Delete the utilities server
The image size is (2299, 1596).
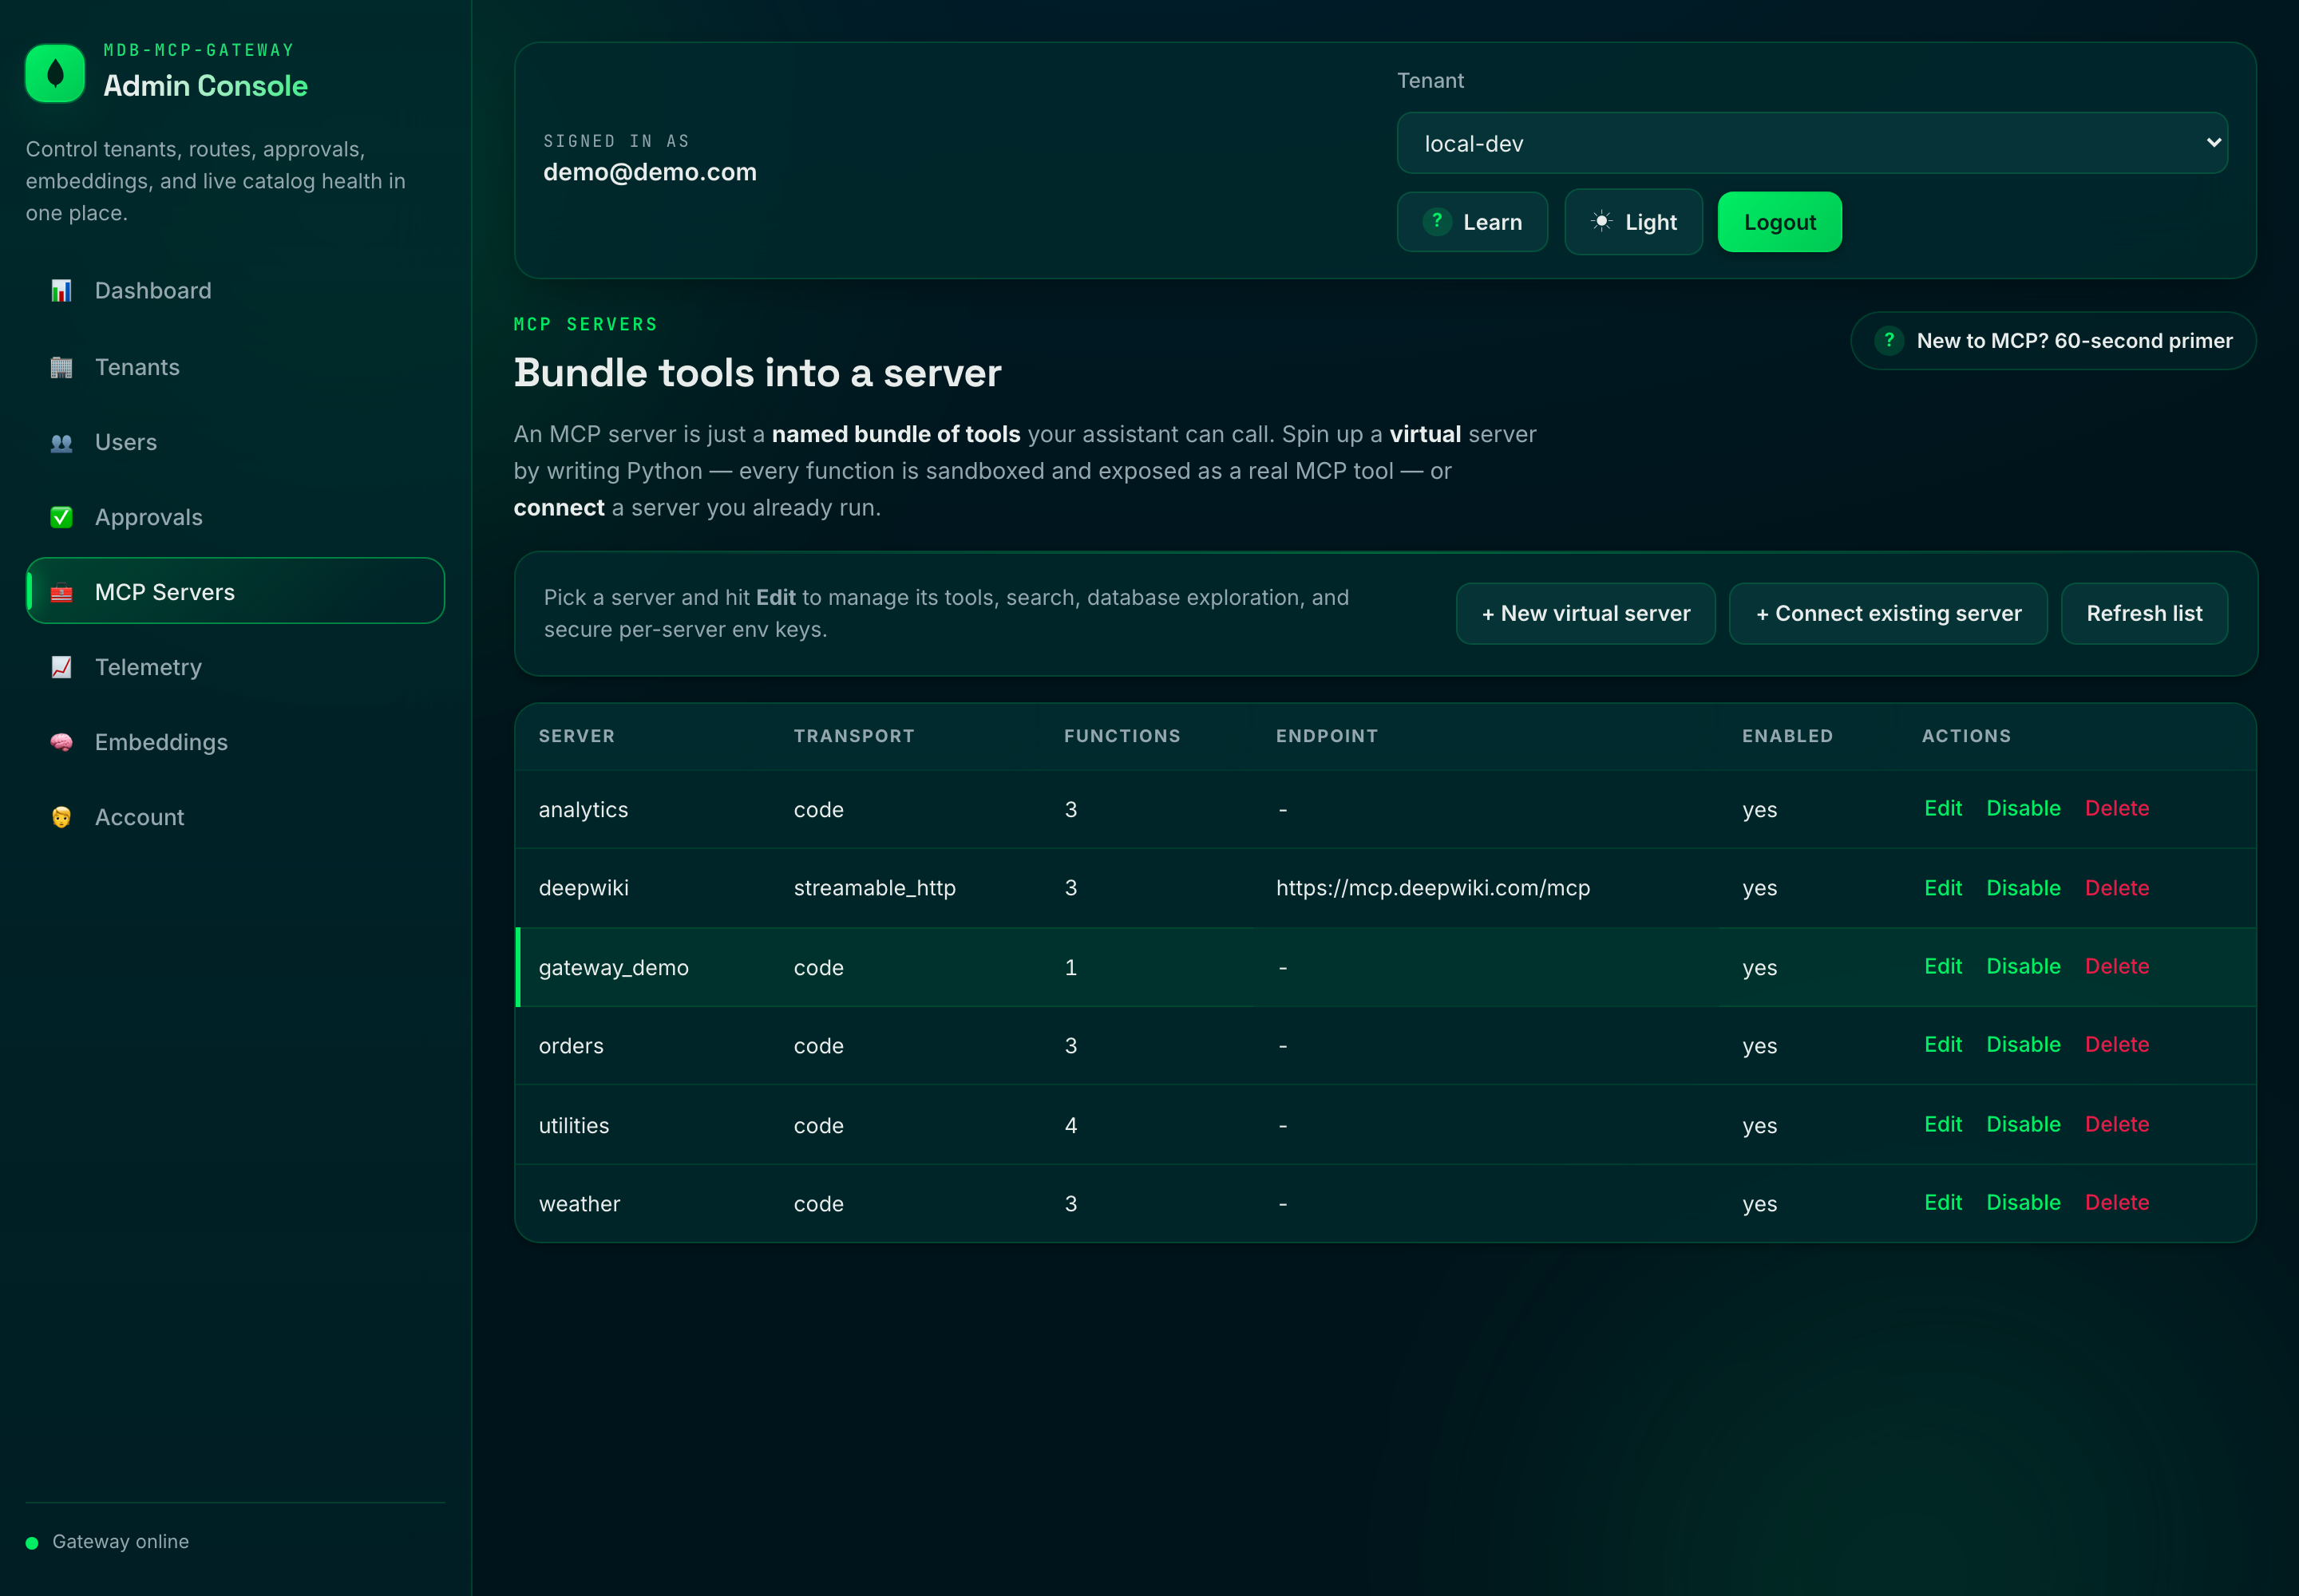pyautogui.click(x=2117, y=1124)
